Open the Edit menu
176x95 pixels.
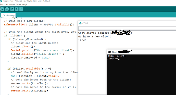[x=6, y=5]
